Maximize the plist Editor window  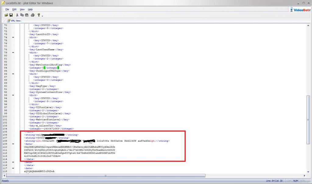[x=304, y=3]
